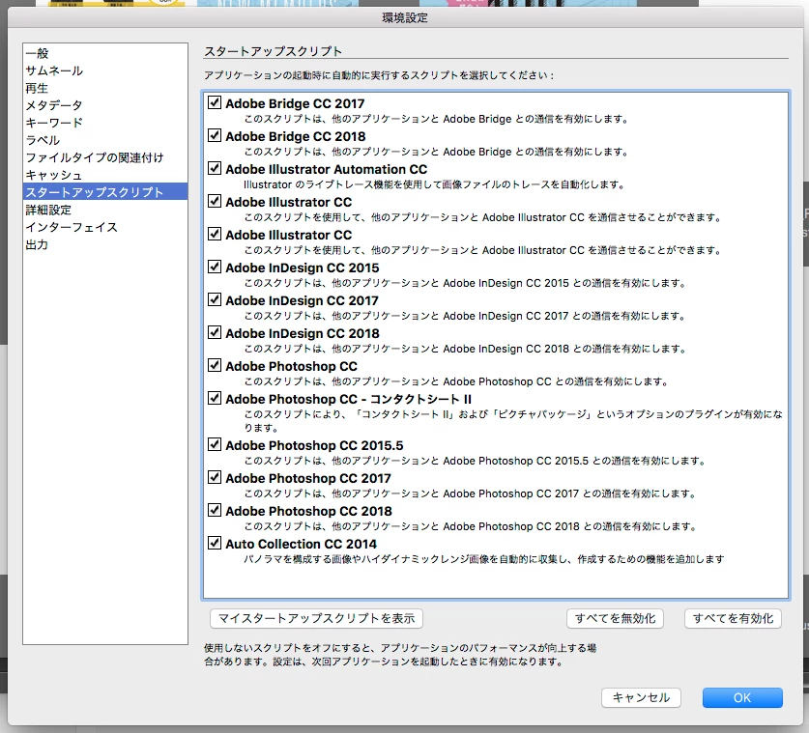Viewport: 809px width, 733px height.
Task: Open the 一般 preferences category
Action: click(x=105, y=53)
